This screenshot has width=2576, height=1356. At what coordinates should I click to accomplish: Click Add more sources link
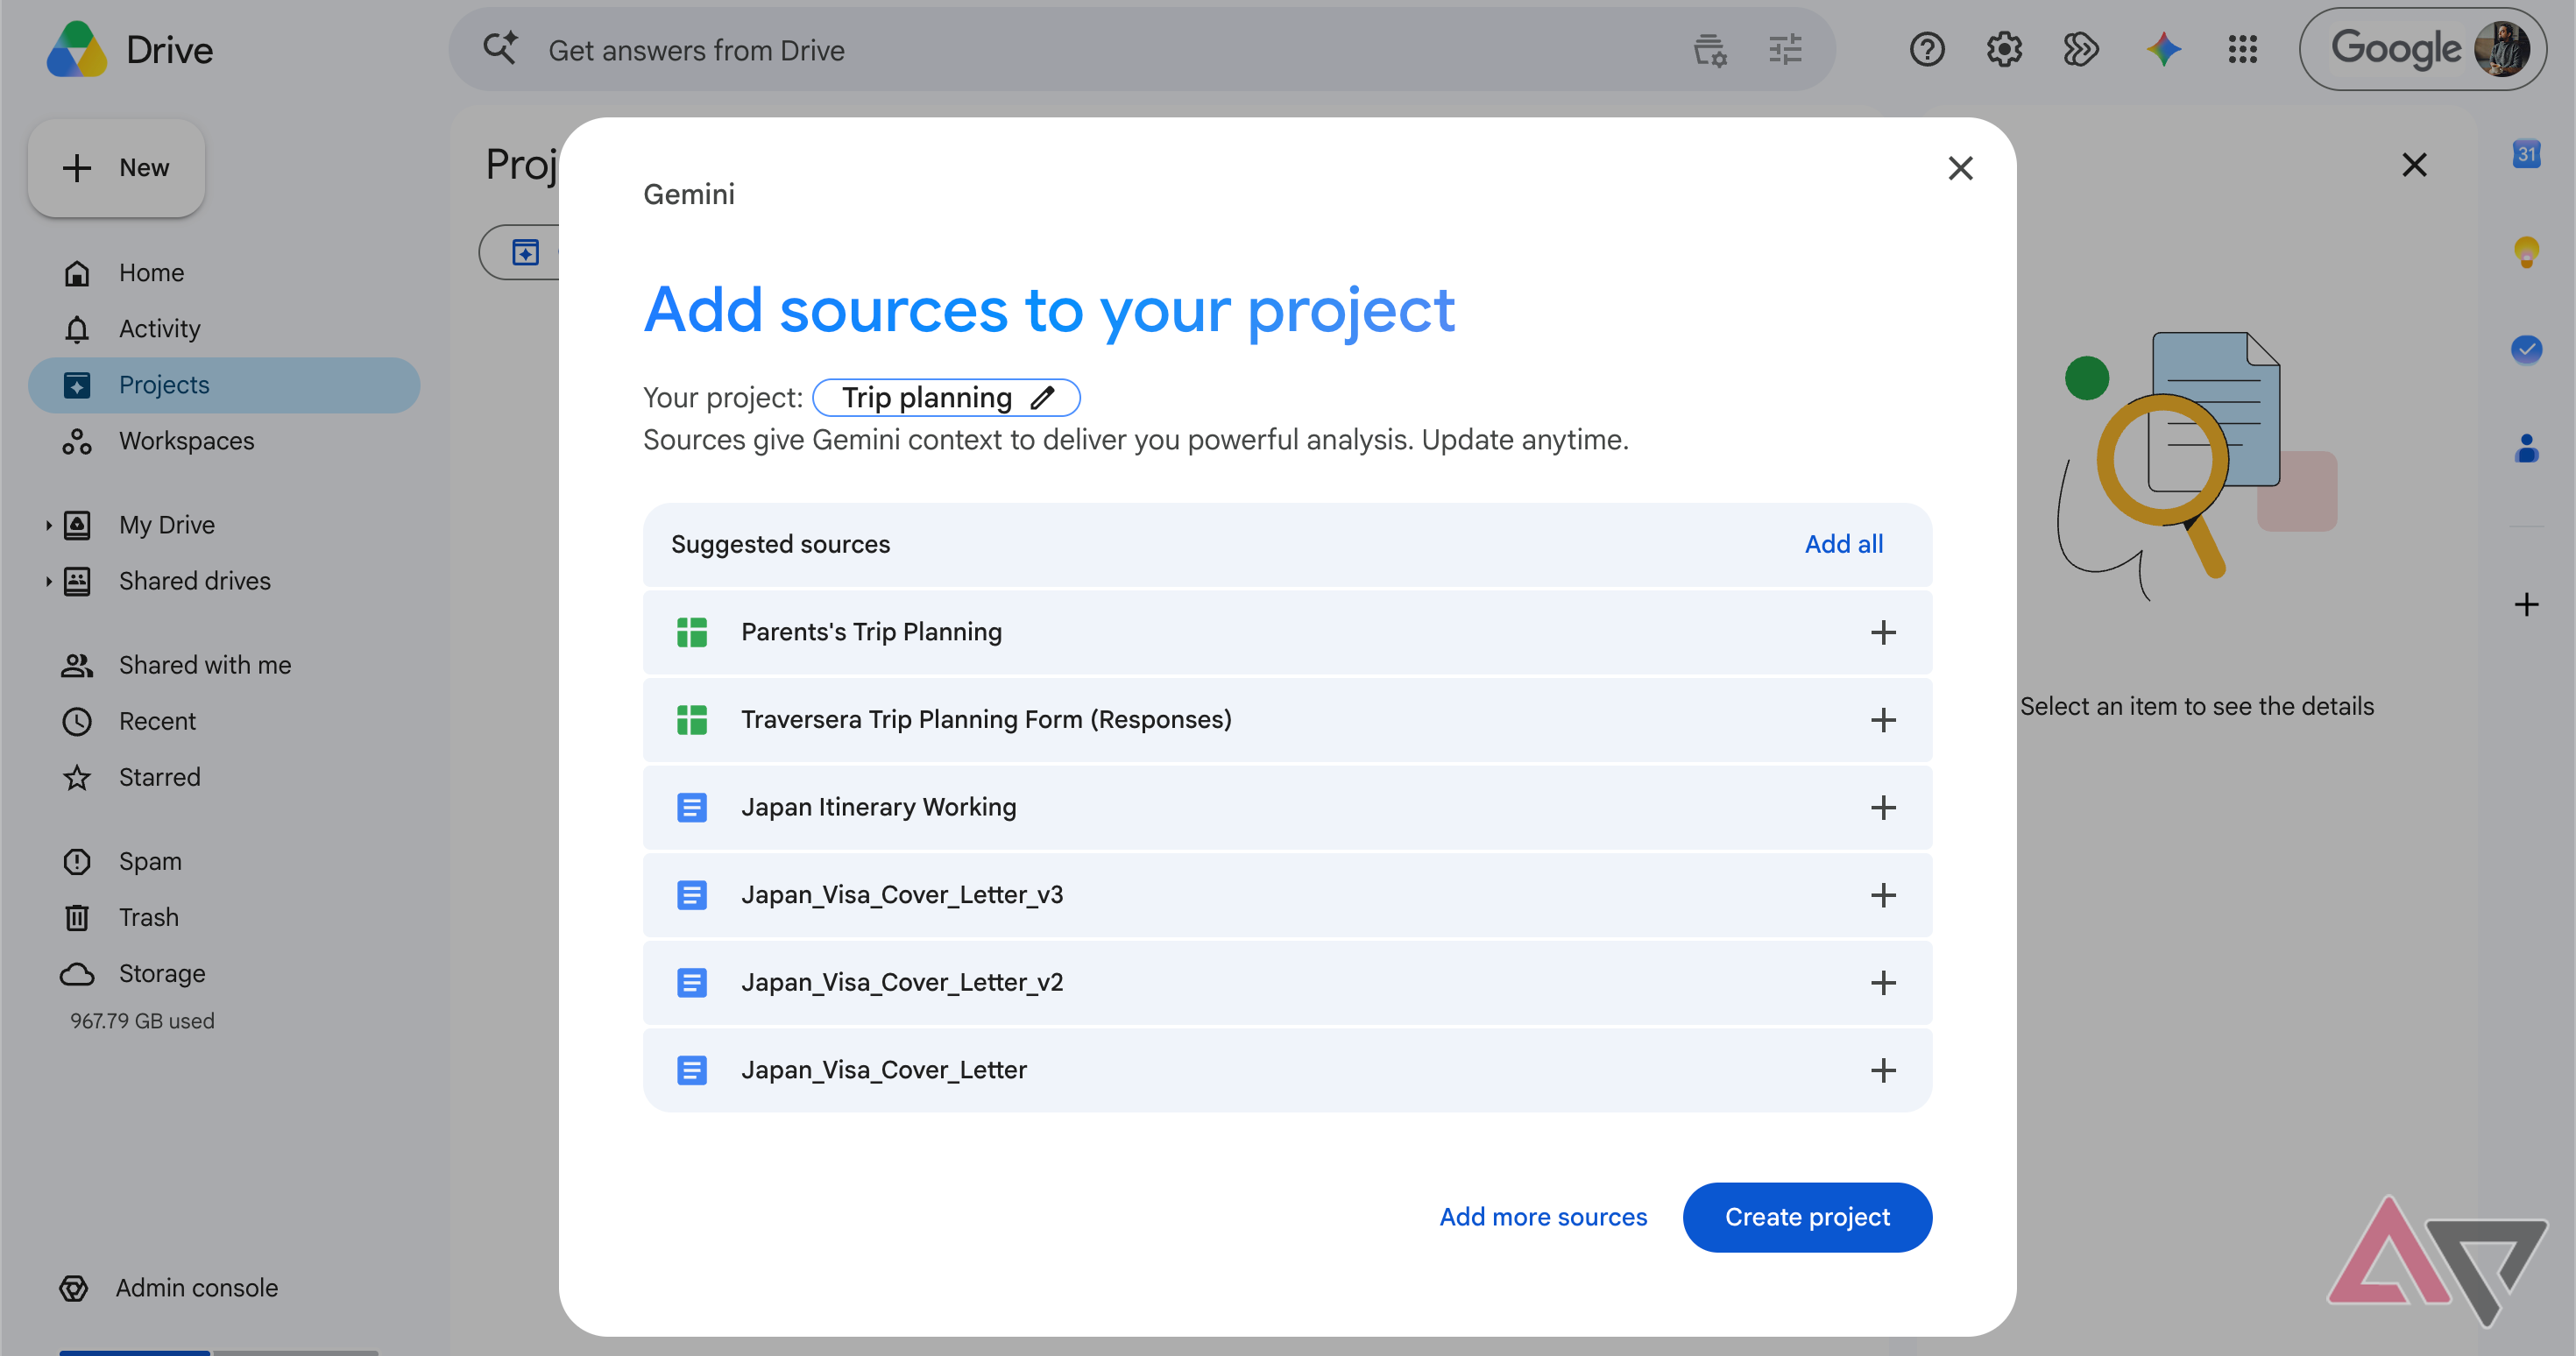(1543, 1217)
